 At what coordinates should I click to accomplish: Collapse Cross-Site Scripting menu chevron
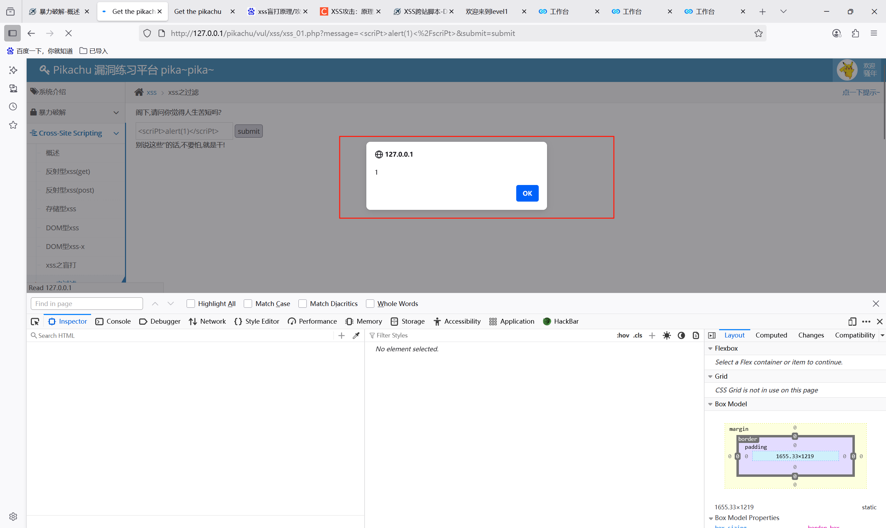click(116, 133)
